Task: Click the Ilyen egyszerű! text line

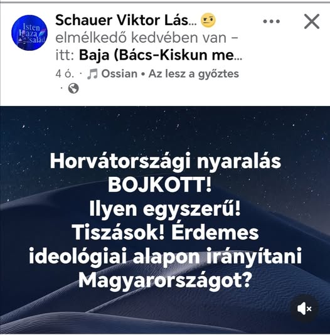Action: click(x=165, y=209)
